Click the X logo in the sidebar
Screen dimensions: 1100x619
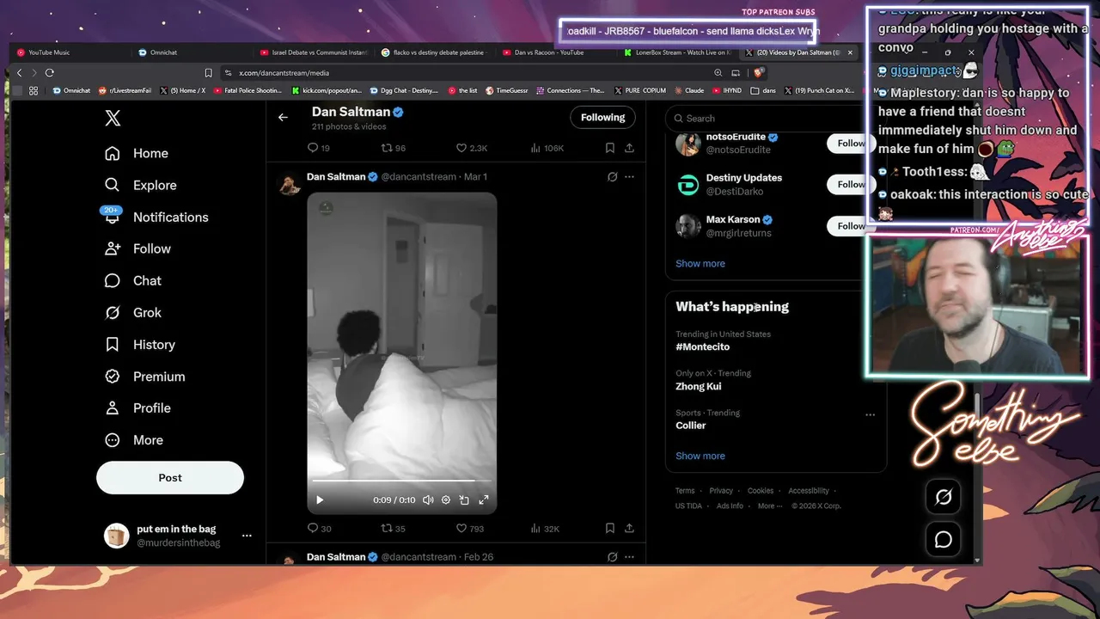point(113,119)
